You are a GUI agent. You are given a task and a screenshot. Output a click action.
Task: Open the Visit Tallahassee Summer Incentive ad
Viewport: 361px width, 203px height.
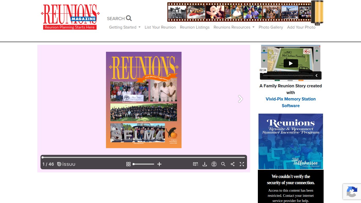(x=291, y=141)
